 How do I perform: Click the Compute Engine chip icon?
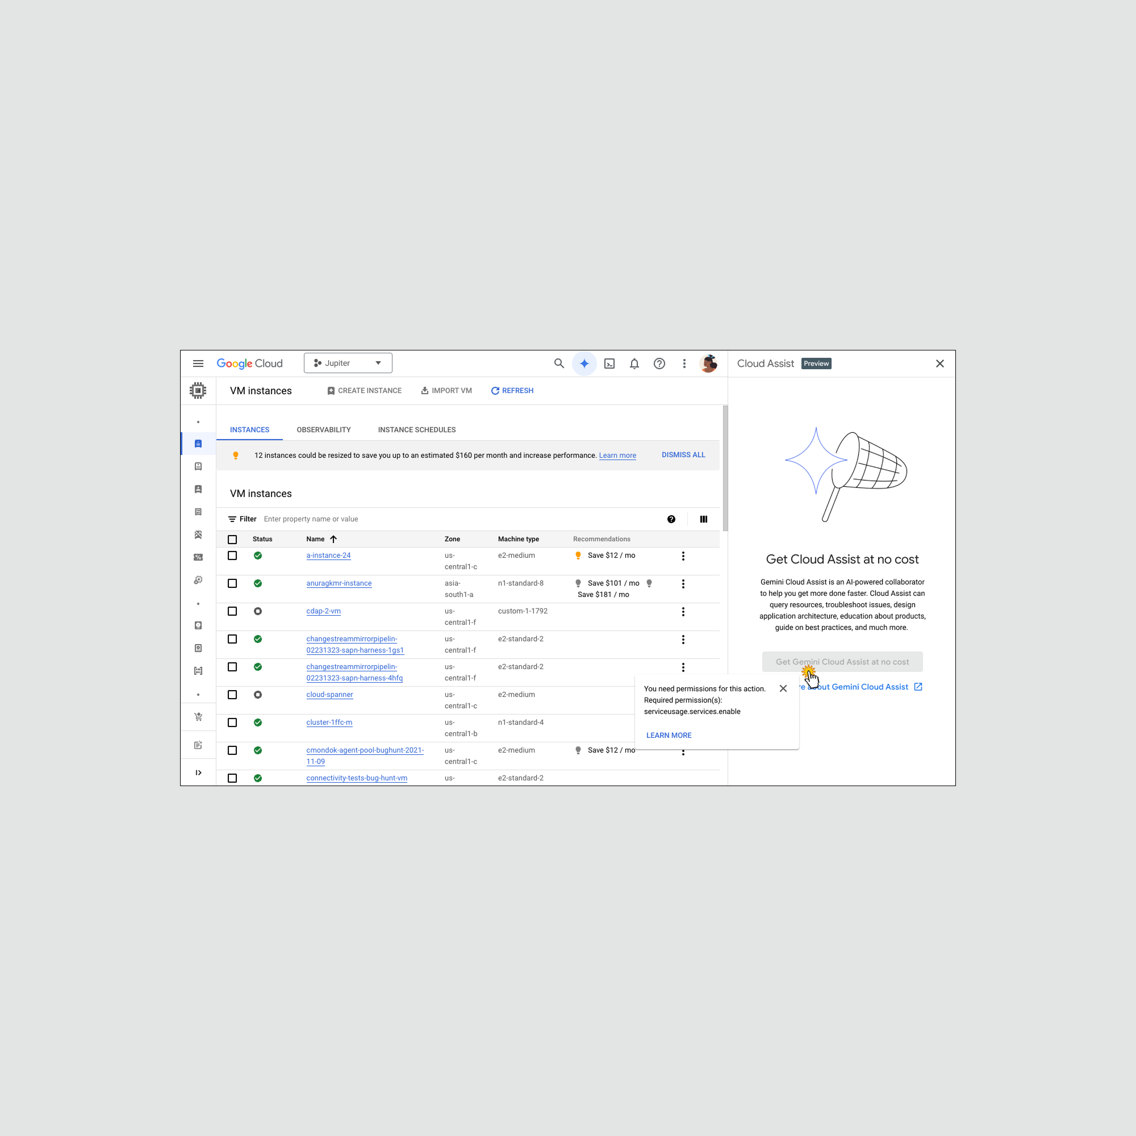[198, 390]
